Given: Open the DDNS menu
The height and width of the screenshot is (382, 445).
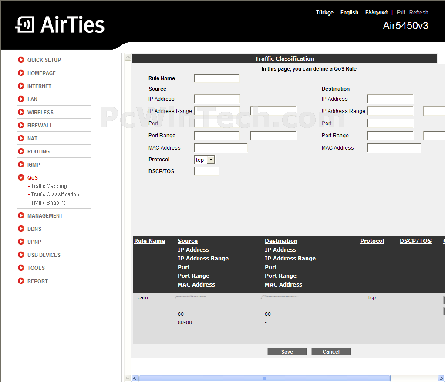Looking at the screenshot, I should point(34,229).
